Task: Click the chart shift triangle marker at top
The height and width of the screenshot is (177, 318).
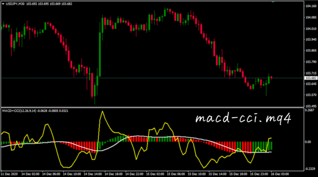Action: [273, 1]
